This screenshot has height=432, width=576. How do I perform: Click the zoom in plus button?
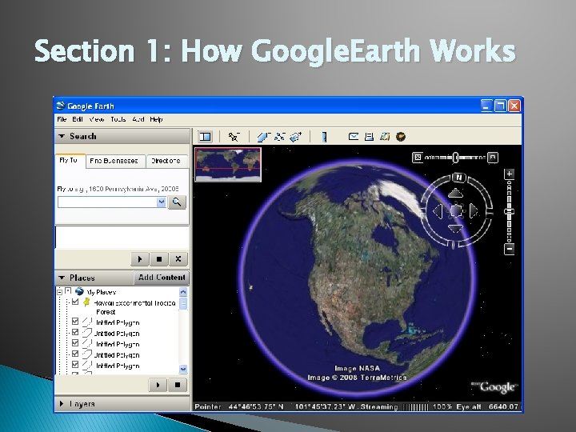pos(509,174)
